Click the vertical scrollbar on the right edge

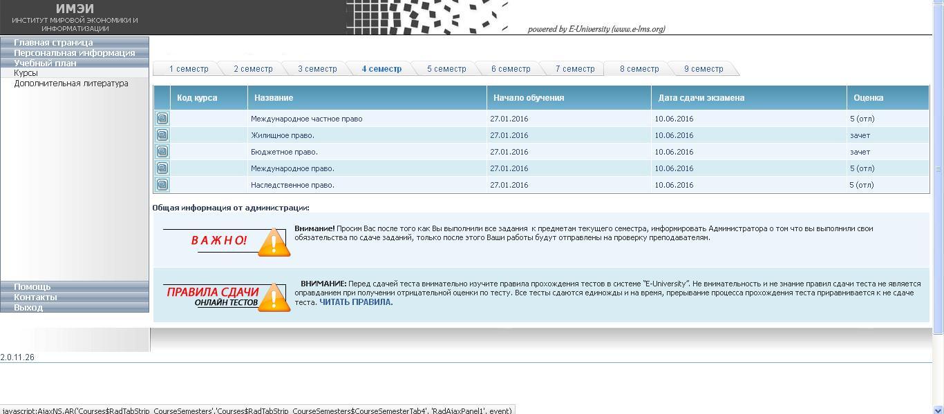coord(938,169)
